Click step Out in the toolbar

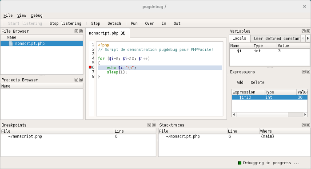(x=177, y=23)
